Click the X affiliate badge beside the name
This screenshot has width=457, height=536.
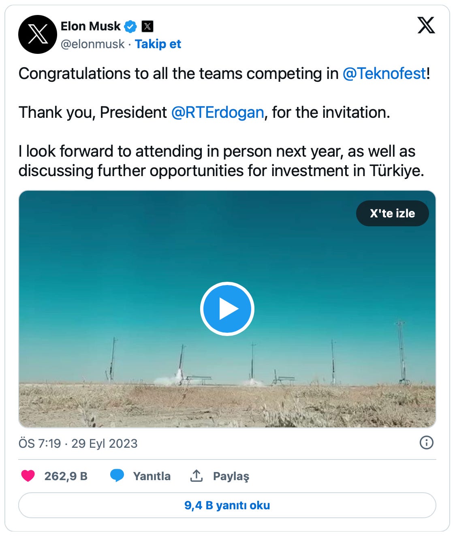147,27
